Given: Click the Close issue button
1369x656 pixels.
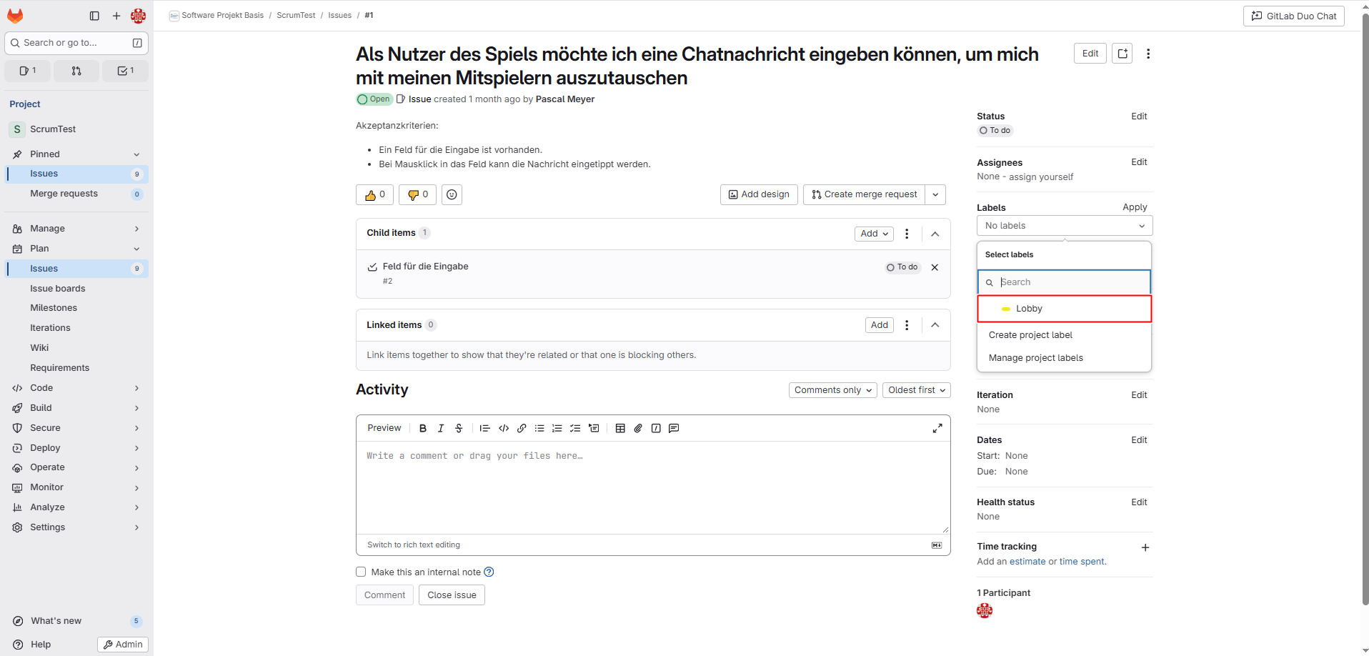Looking at the screenshot, I should tap(452, 595).
